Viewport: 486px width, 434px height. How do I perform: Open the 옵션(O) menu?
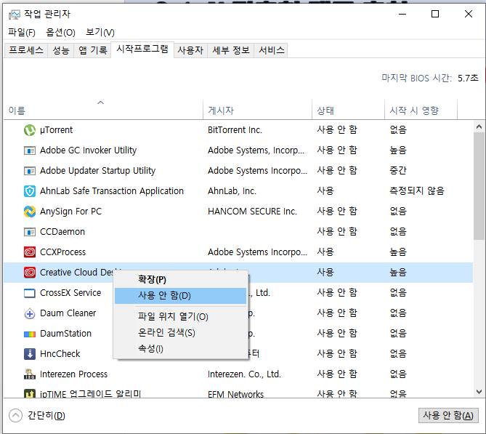(60, 32)
